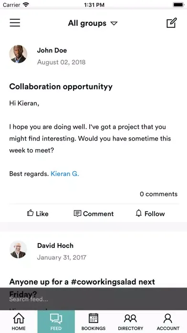This screenshot has width=187, height=333.
Task: Tap the compose new post icon
Action: coord(172,22)
